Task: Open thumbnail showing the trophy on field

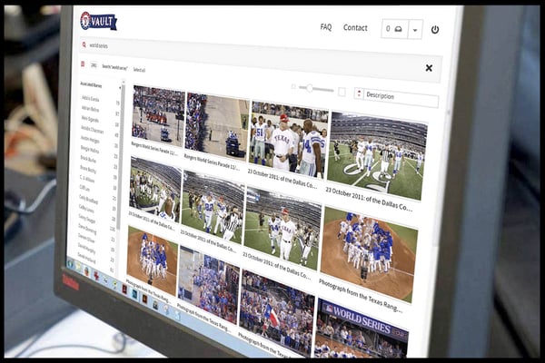Action: tap(155, 190)
